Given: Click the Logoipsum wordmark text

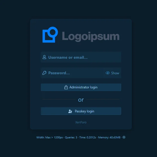Looking at the screenshot, I should 91,37.
